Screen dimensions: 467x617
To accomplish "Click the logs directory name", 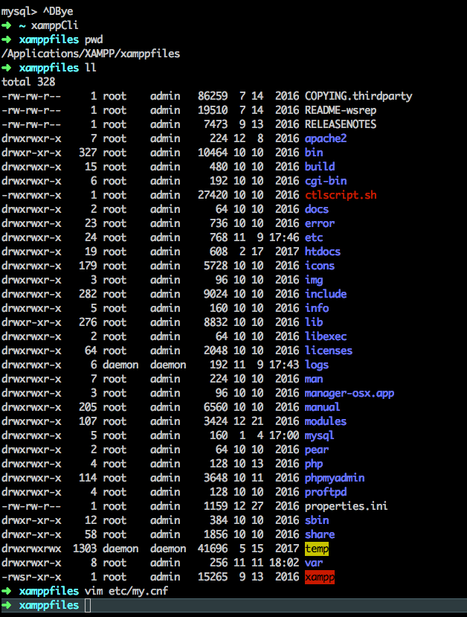I will [x=317, y=365].
